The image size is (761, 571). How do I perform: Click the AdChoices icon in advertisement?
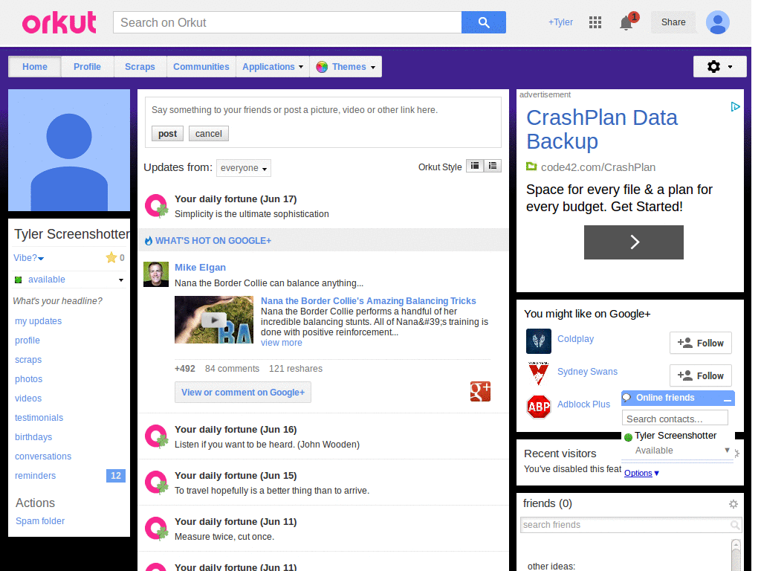tap(735, 106)
